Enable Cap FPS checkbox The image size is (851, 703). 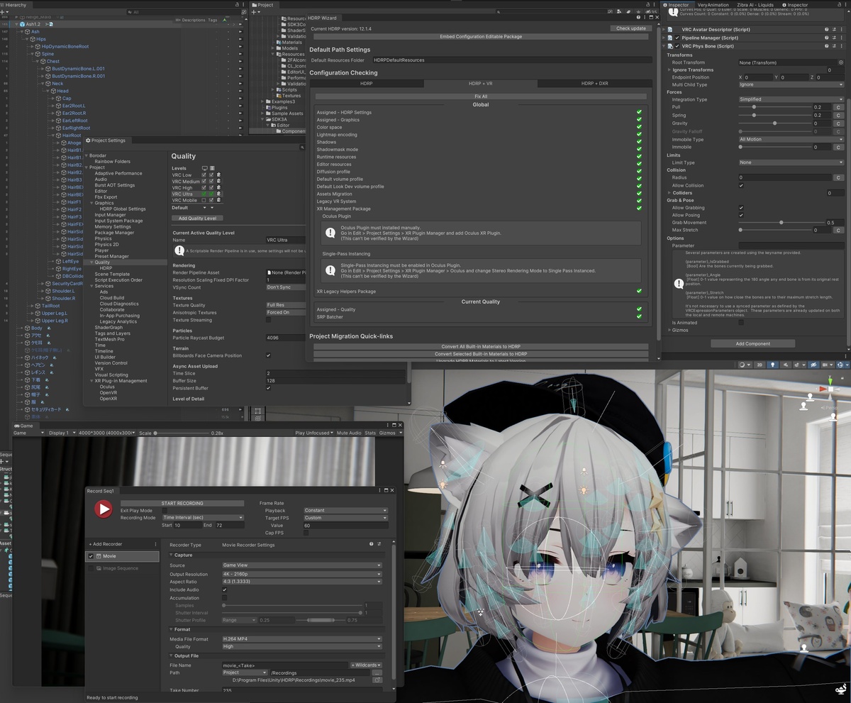coord(306,533)
